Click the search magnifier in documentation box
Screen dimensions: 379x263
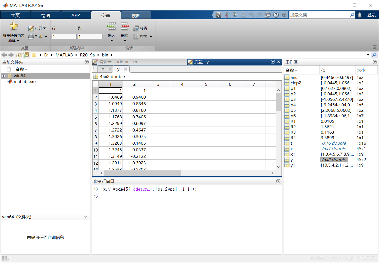[x=352, y=15]
